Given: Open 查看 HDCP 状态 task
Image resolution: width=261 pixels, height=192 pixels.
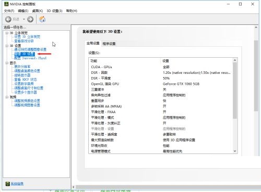Looking at the screenshot, I should pos(26,80).
